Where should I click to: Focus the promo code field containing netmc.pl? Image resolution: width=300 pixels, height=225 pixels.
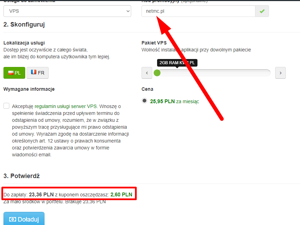(x=198, y=11)
